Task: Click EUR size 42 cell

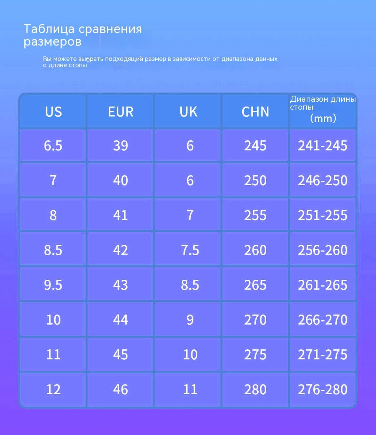Action: tap(120, 250)
